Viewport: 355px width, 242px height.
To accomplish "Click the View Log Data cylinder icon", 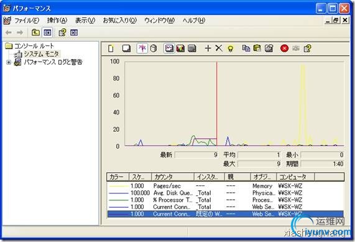I will (x=154, y=49).
